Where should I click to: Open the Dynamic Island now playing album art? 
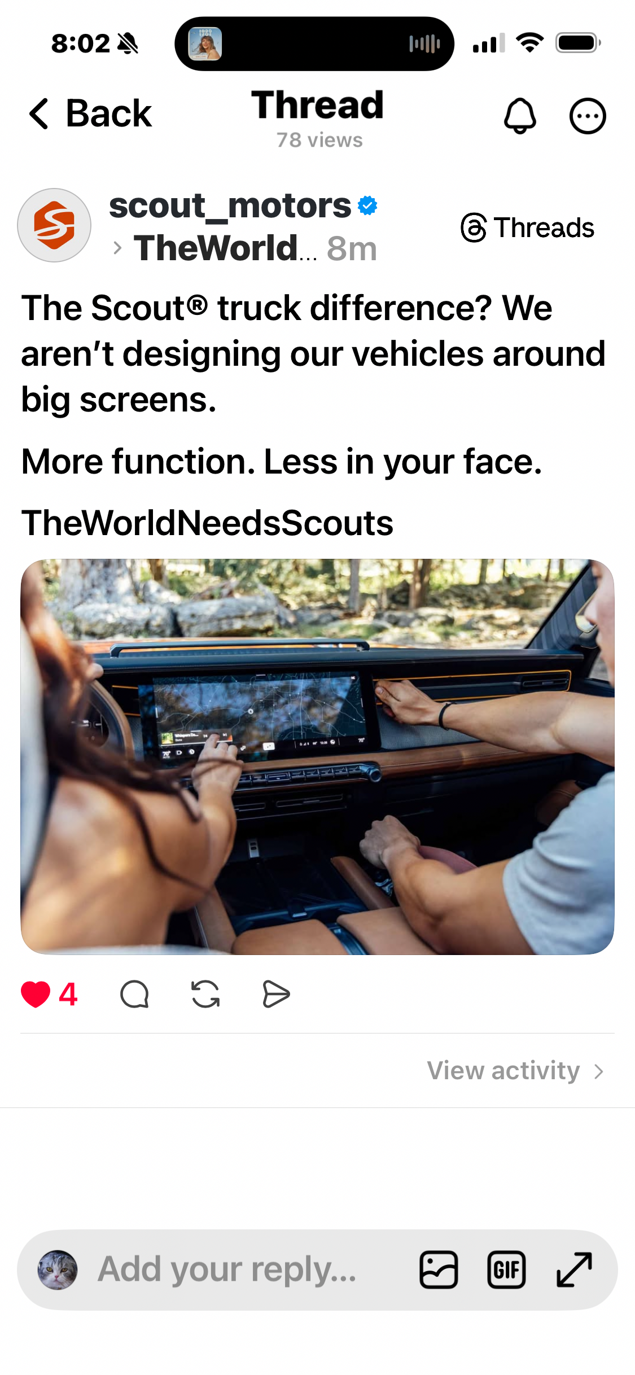tap(205, 43)
